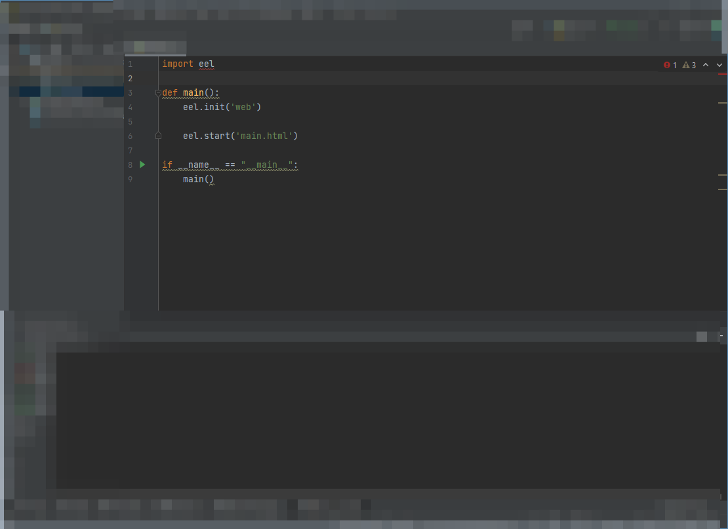Click the main() call on line 9
This screenshot has width=728, height=529.
(198, 179)
